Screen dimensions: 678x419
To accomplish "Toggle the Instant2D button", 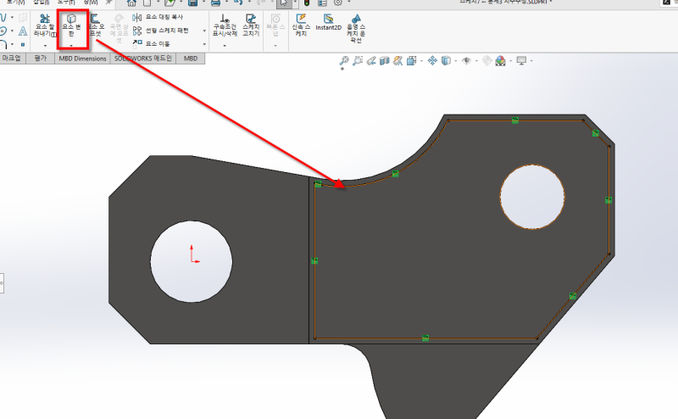I will tap(328, 23).
